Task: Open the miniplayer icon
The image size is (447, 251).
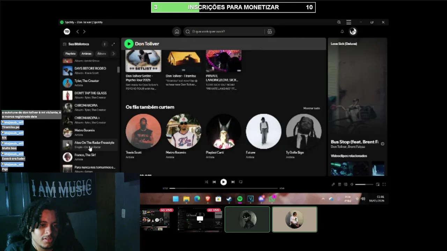Action: click(x=378, y=184)
